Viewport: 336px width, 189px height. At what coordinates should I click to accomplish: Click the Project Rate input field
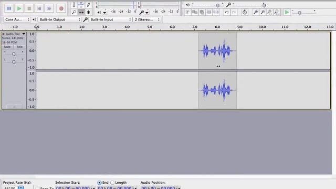click(x=10, y=188)
